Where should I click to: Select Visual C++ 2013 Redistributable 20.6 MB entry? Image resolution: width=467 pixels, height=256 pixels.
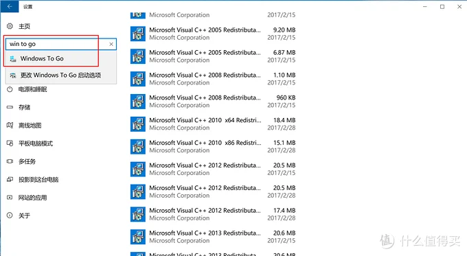click(x=213, y=237)
